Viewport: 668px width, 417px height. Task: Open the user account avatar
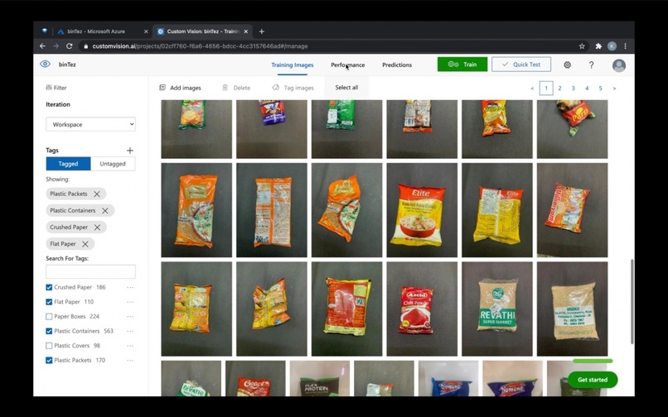tap(618, 65)
